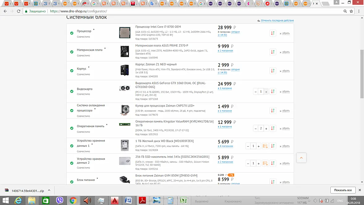Open Zalman CNPS7X LED+ cooler link
This screenshot has width=364, height=205.
(x=165, y=106)
